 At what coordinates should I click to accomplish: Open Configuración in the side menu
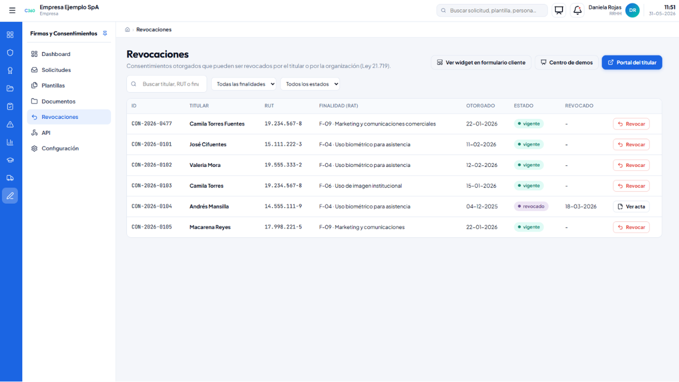[69, 148]
